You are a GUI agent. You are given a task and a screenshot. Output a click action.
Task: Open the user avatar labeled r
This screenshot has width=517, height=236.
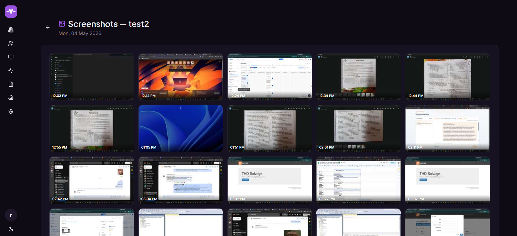(11, 215)
